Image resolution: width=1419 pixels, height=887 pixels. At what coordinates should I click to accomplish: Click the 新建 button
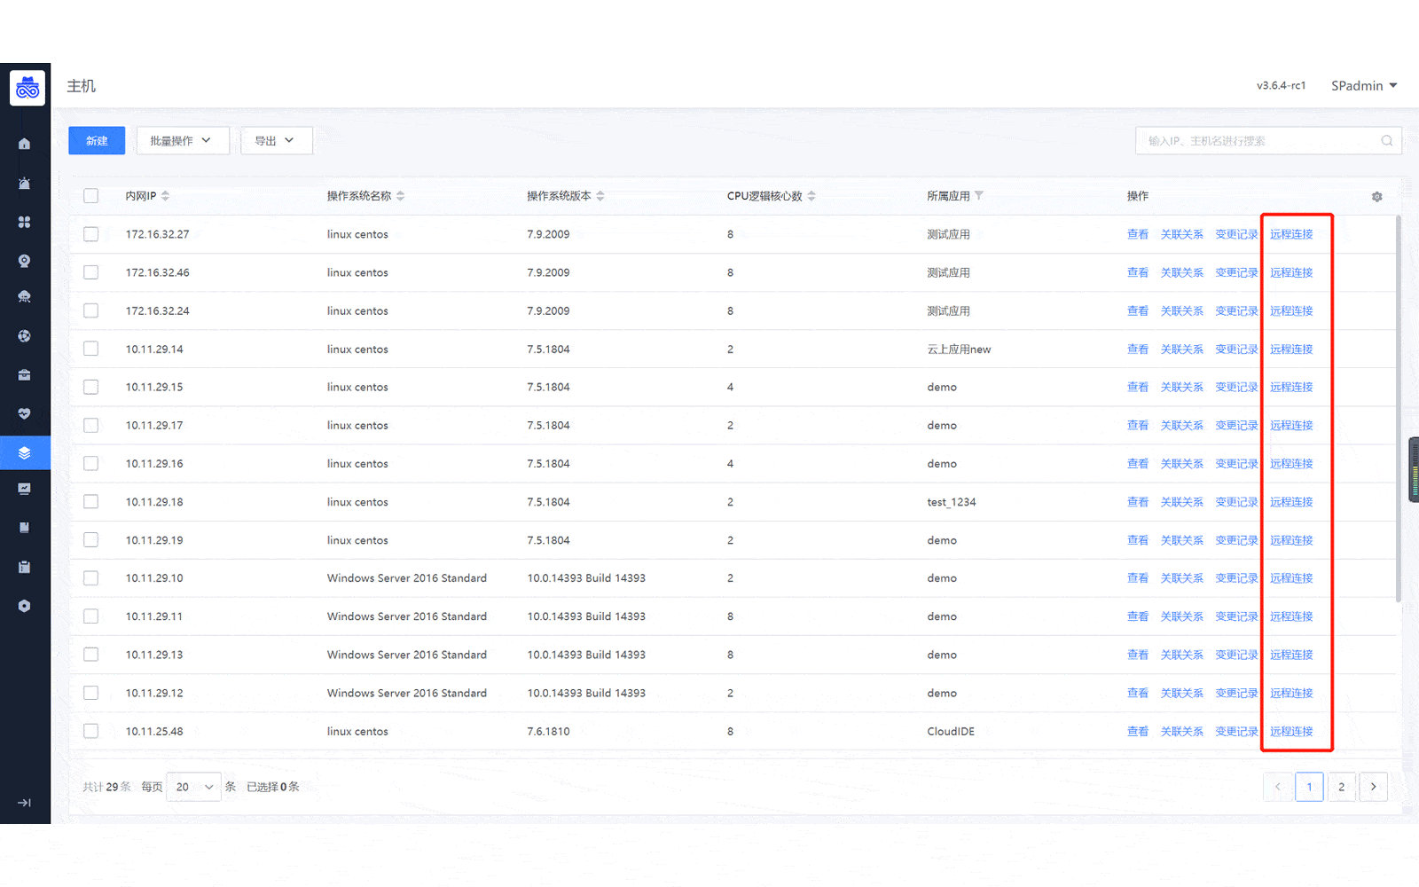pyautogui.click(x=97, y=141)
